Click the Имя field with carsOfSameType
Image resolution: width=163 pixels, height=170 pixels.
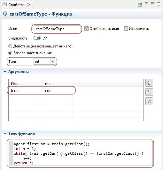click(x=57, y=29)
